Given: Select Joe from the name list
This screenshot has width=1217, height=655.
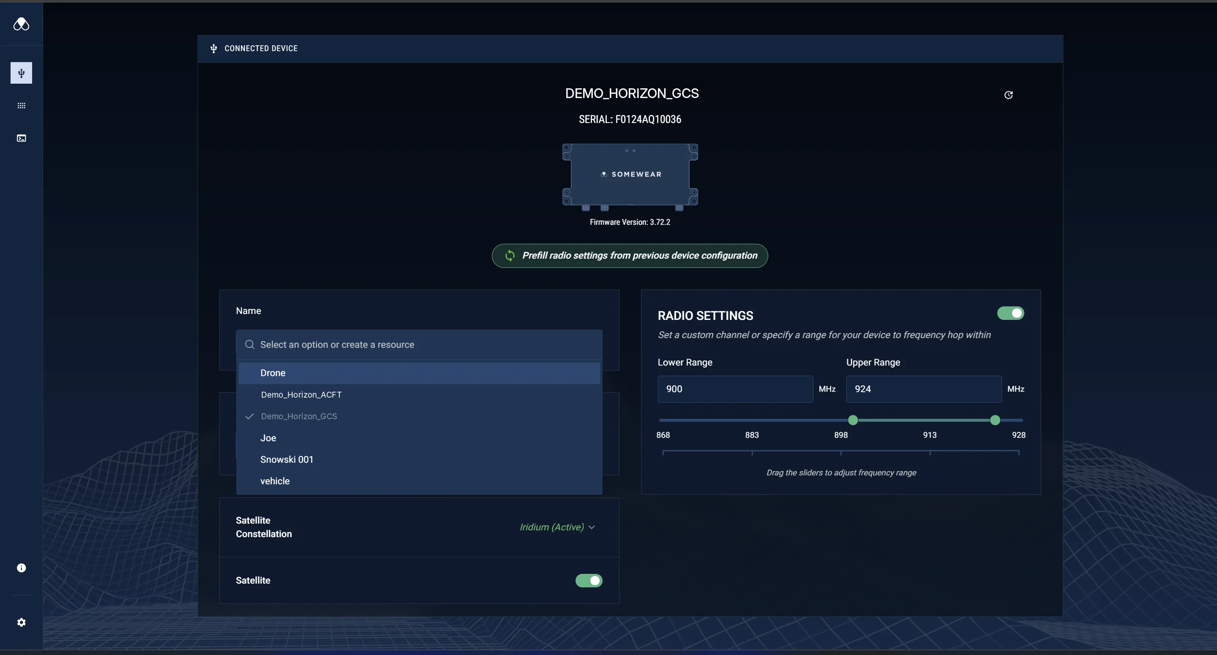Looking at the screenshot, I should tap(419, 438).
